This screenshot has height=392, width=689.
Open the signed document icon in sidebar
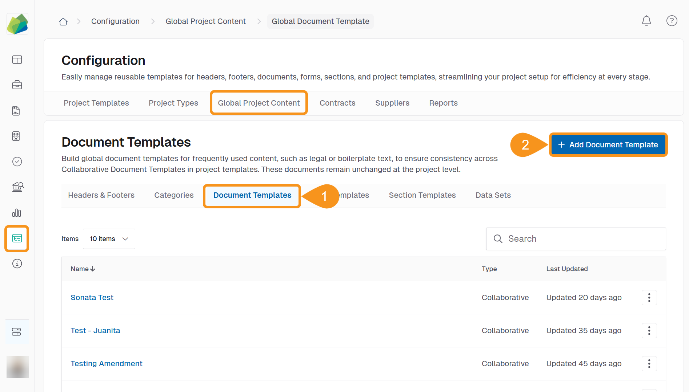(16, 111)
